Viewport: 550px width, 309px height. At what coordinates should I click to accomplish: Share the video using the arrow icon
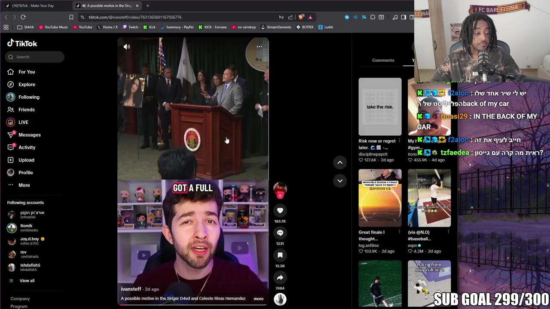pos(280,277)
